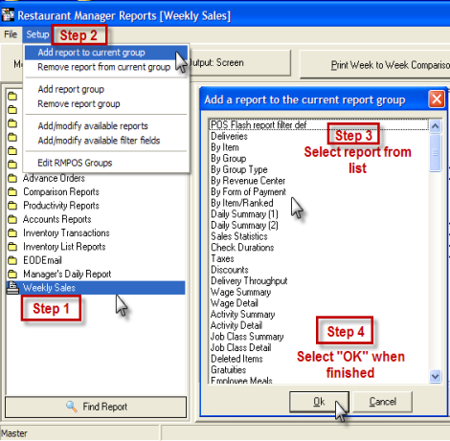Open the Setup menu

click(x=37, y=34)
